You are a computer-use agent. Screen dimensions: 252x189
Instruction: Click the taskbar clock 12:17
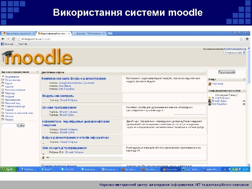pyautogui.click(x=245, y=169)
